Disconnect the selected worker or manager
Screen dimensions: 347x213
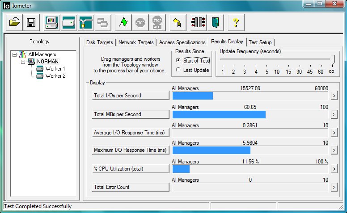click(x=198, y=22)
